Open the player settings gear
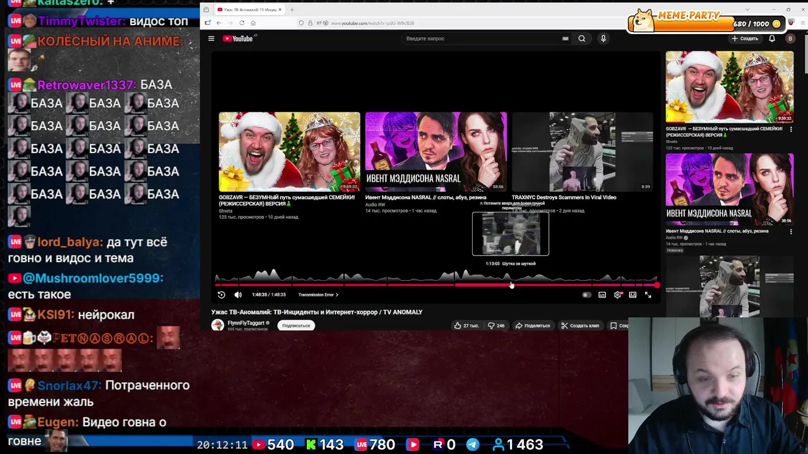This screenshot has width=808, height=454. [617, 294]
